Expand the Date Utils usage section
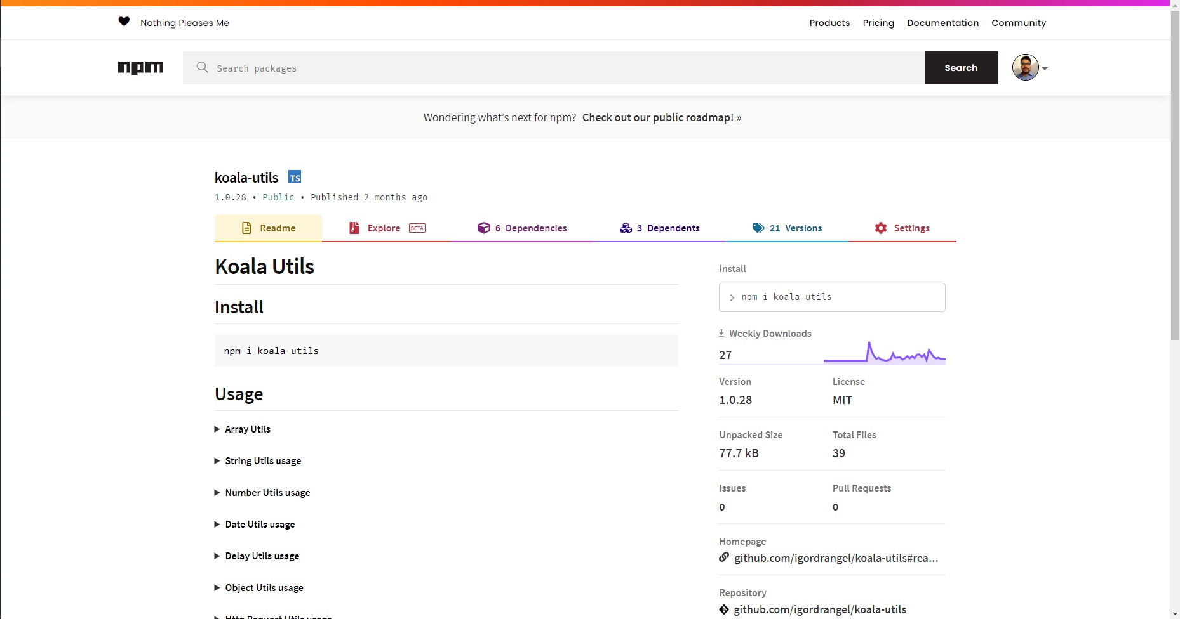1180x619 pixels. tap(255, 525)
